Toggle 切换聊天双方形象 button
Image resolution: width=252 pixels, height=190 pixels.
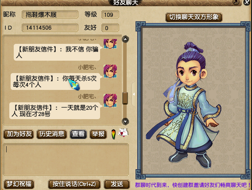tap(194, 17)
